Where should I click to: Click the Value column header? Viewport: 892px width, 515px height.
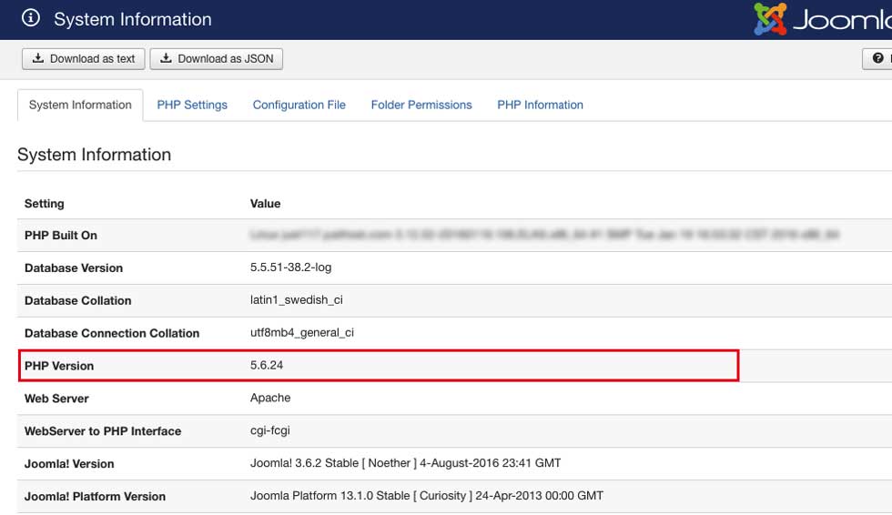[265, 204]
